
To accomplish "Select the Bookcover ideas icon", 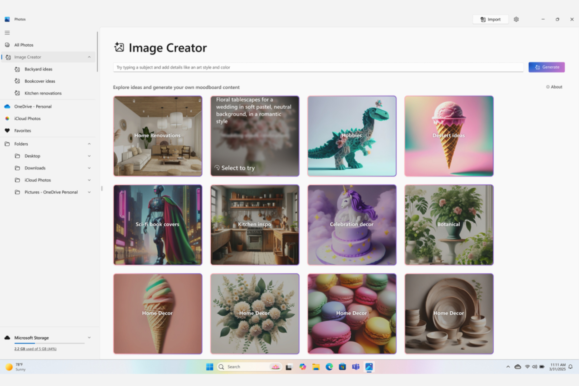I will 17,81.
